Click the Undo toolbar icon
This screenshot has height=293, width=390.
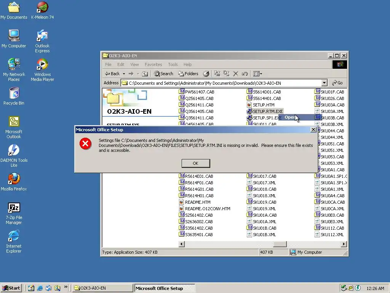click(x=245, y=74)
